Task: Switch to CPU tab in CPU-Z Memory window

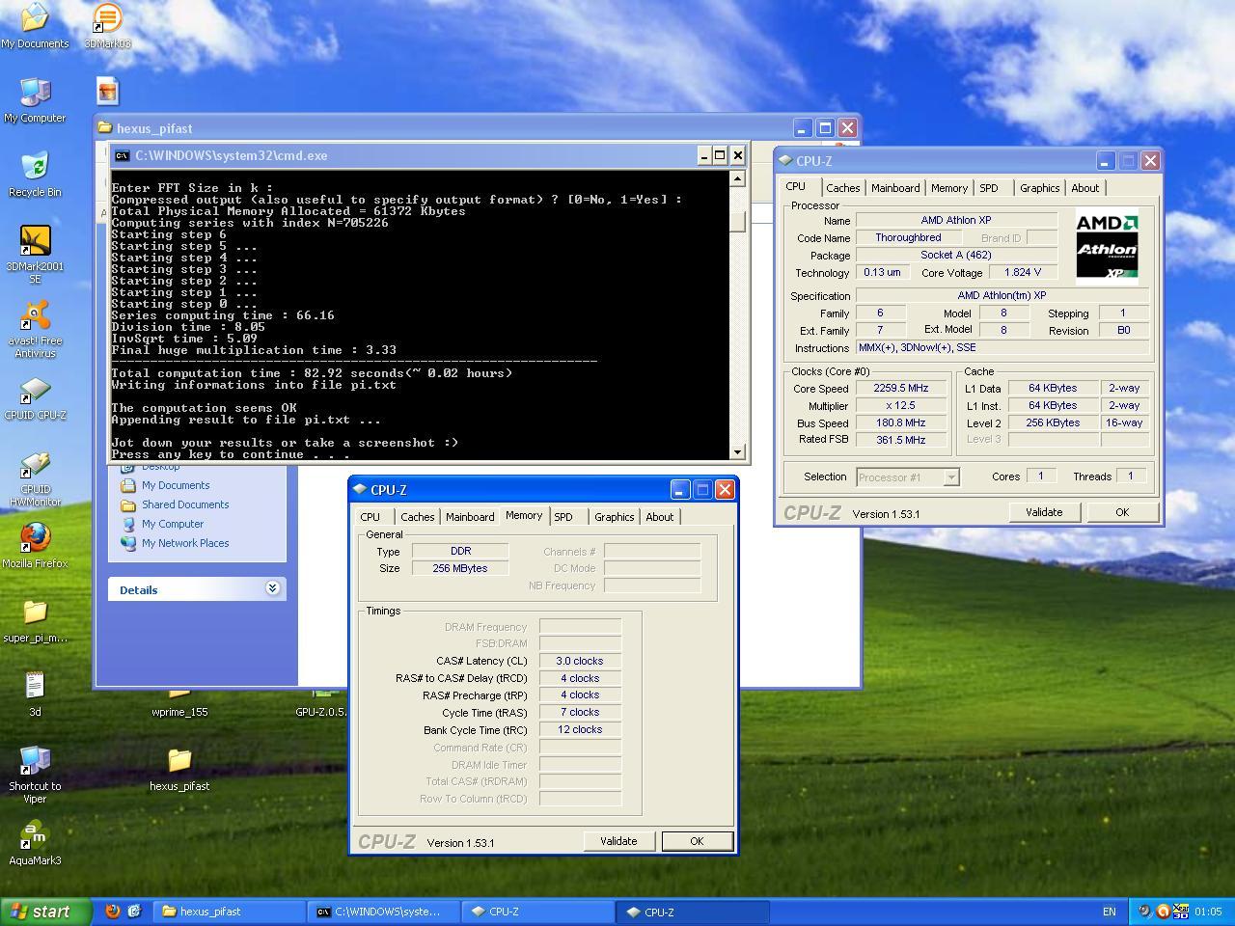Action: pyautogui.click(x=370, y=517)
